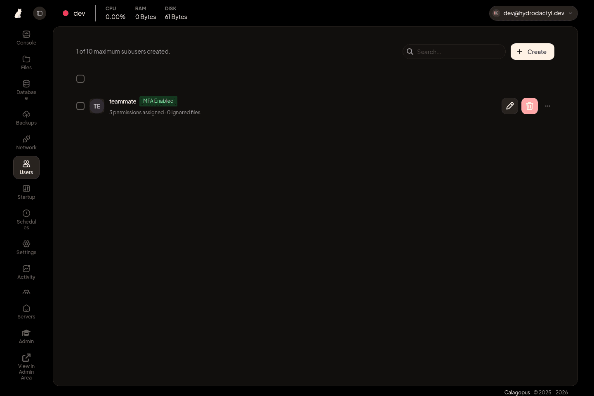The image size is (594, 396).
Task: Click the Calagopus footer link
Action: pos(517,392)
